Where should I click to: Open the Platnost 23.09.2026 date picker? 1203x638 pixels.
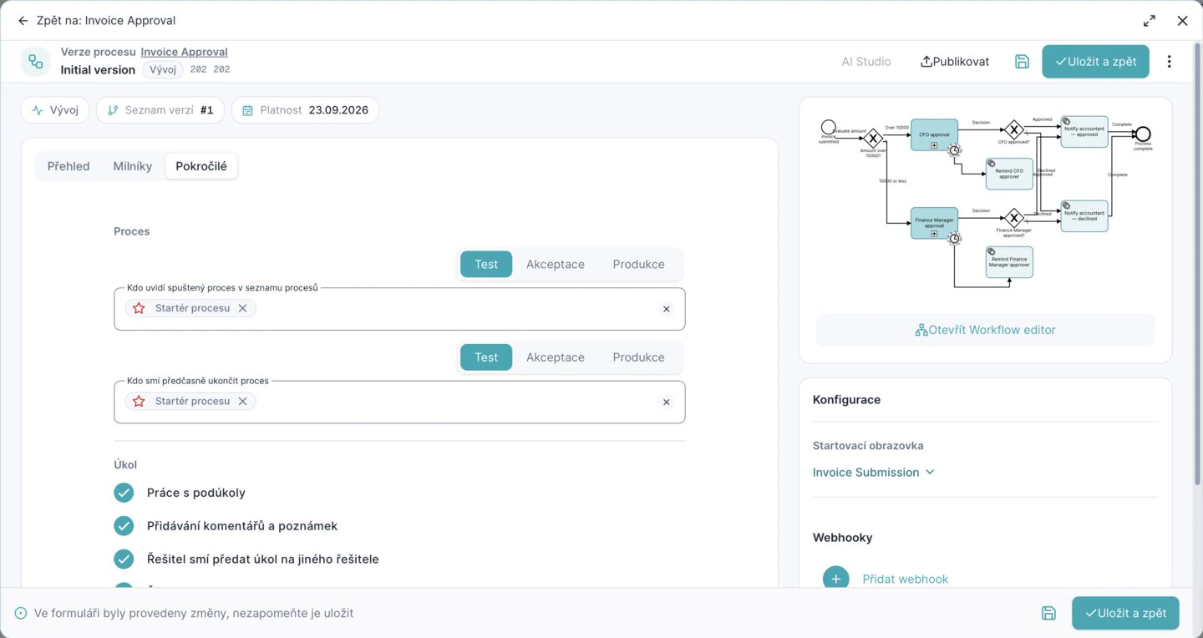[x=305, y=110]
